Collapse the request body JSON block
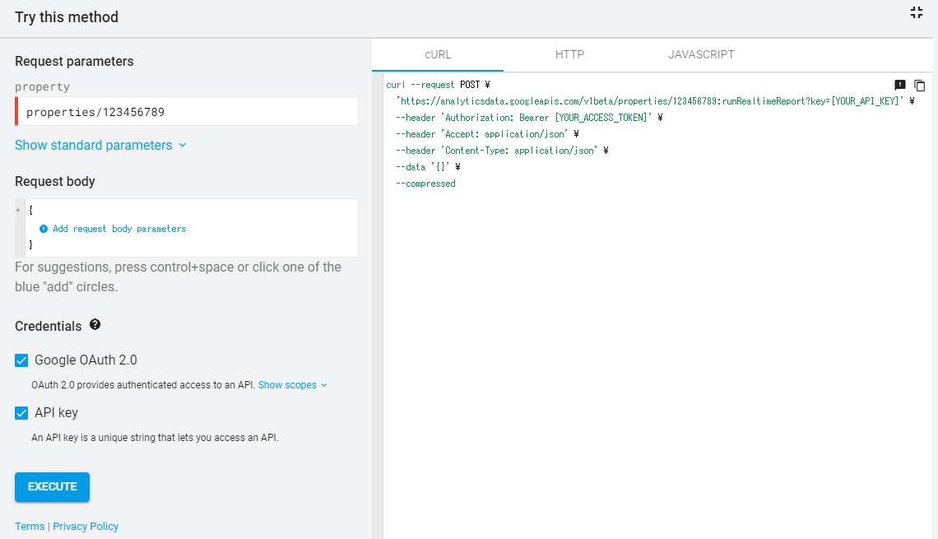This screenshot has width=938, height=539. [x=18, y=208]
